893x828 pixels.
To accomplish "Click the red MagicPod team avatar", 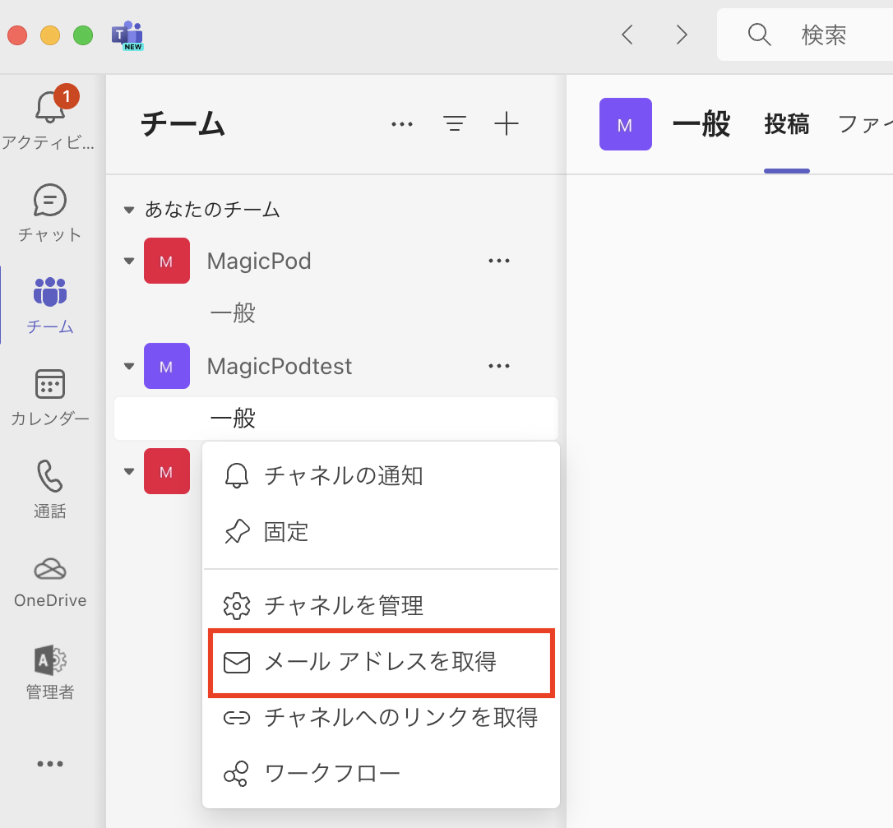I will pos(167,261).
